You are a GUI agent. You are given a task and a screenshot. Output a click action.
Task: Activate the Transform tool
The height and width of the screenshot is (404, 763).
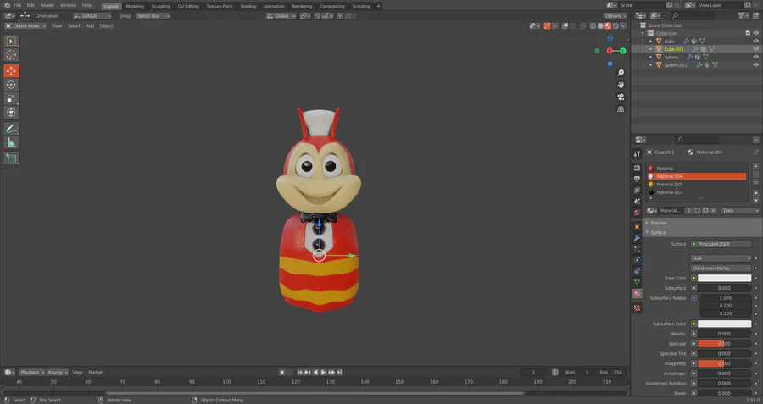pyautogui.click(x=11, y=113)
